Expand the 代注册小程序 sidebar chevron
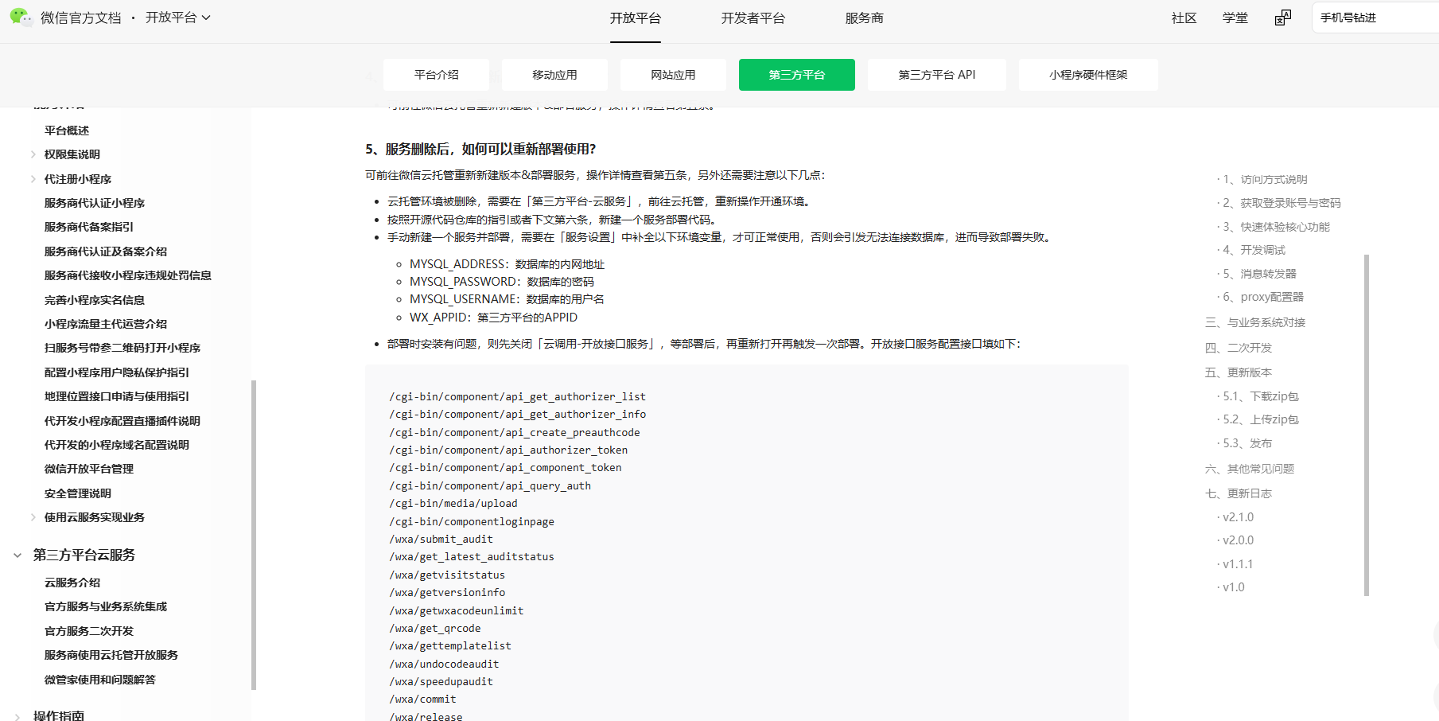This screenshot has width=1439, height=721. tap(33, 179)
